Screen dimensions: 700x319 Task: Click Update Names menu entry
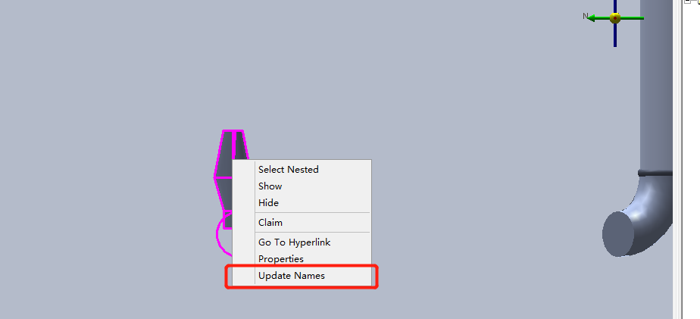tap(292, 276)
